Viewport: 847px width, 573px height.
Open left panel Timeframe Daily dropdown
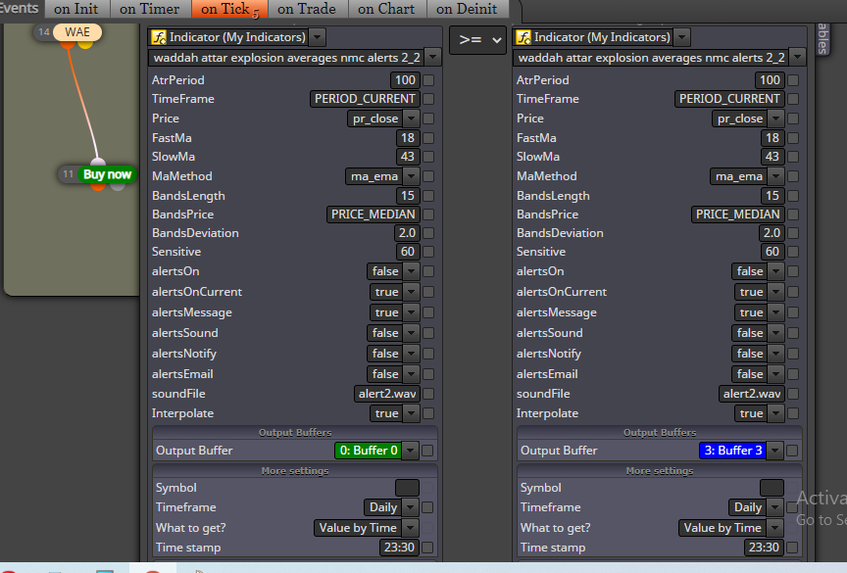click(411, 507)
